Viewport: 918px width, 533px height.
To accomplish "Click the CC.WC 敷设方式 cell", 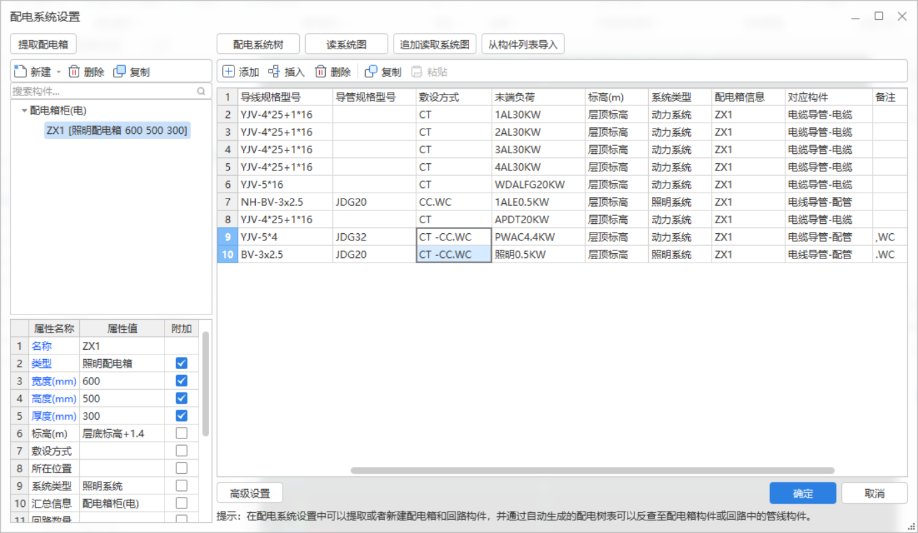I will point(454,202).
